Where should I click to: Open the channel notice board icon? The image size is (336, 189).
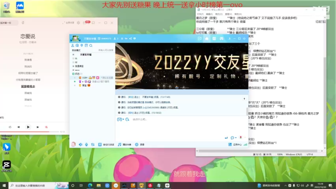[86, 45]
